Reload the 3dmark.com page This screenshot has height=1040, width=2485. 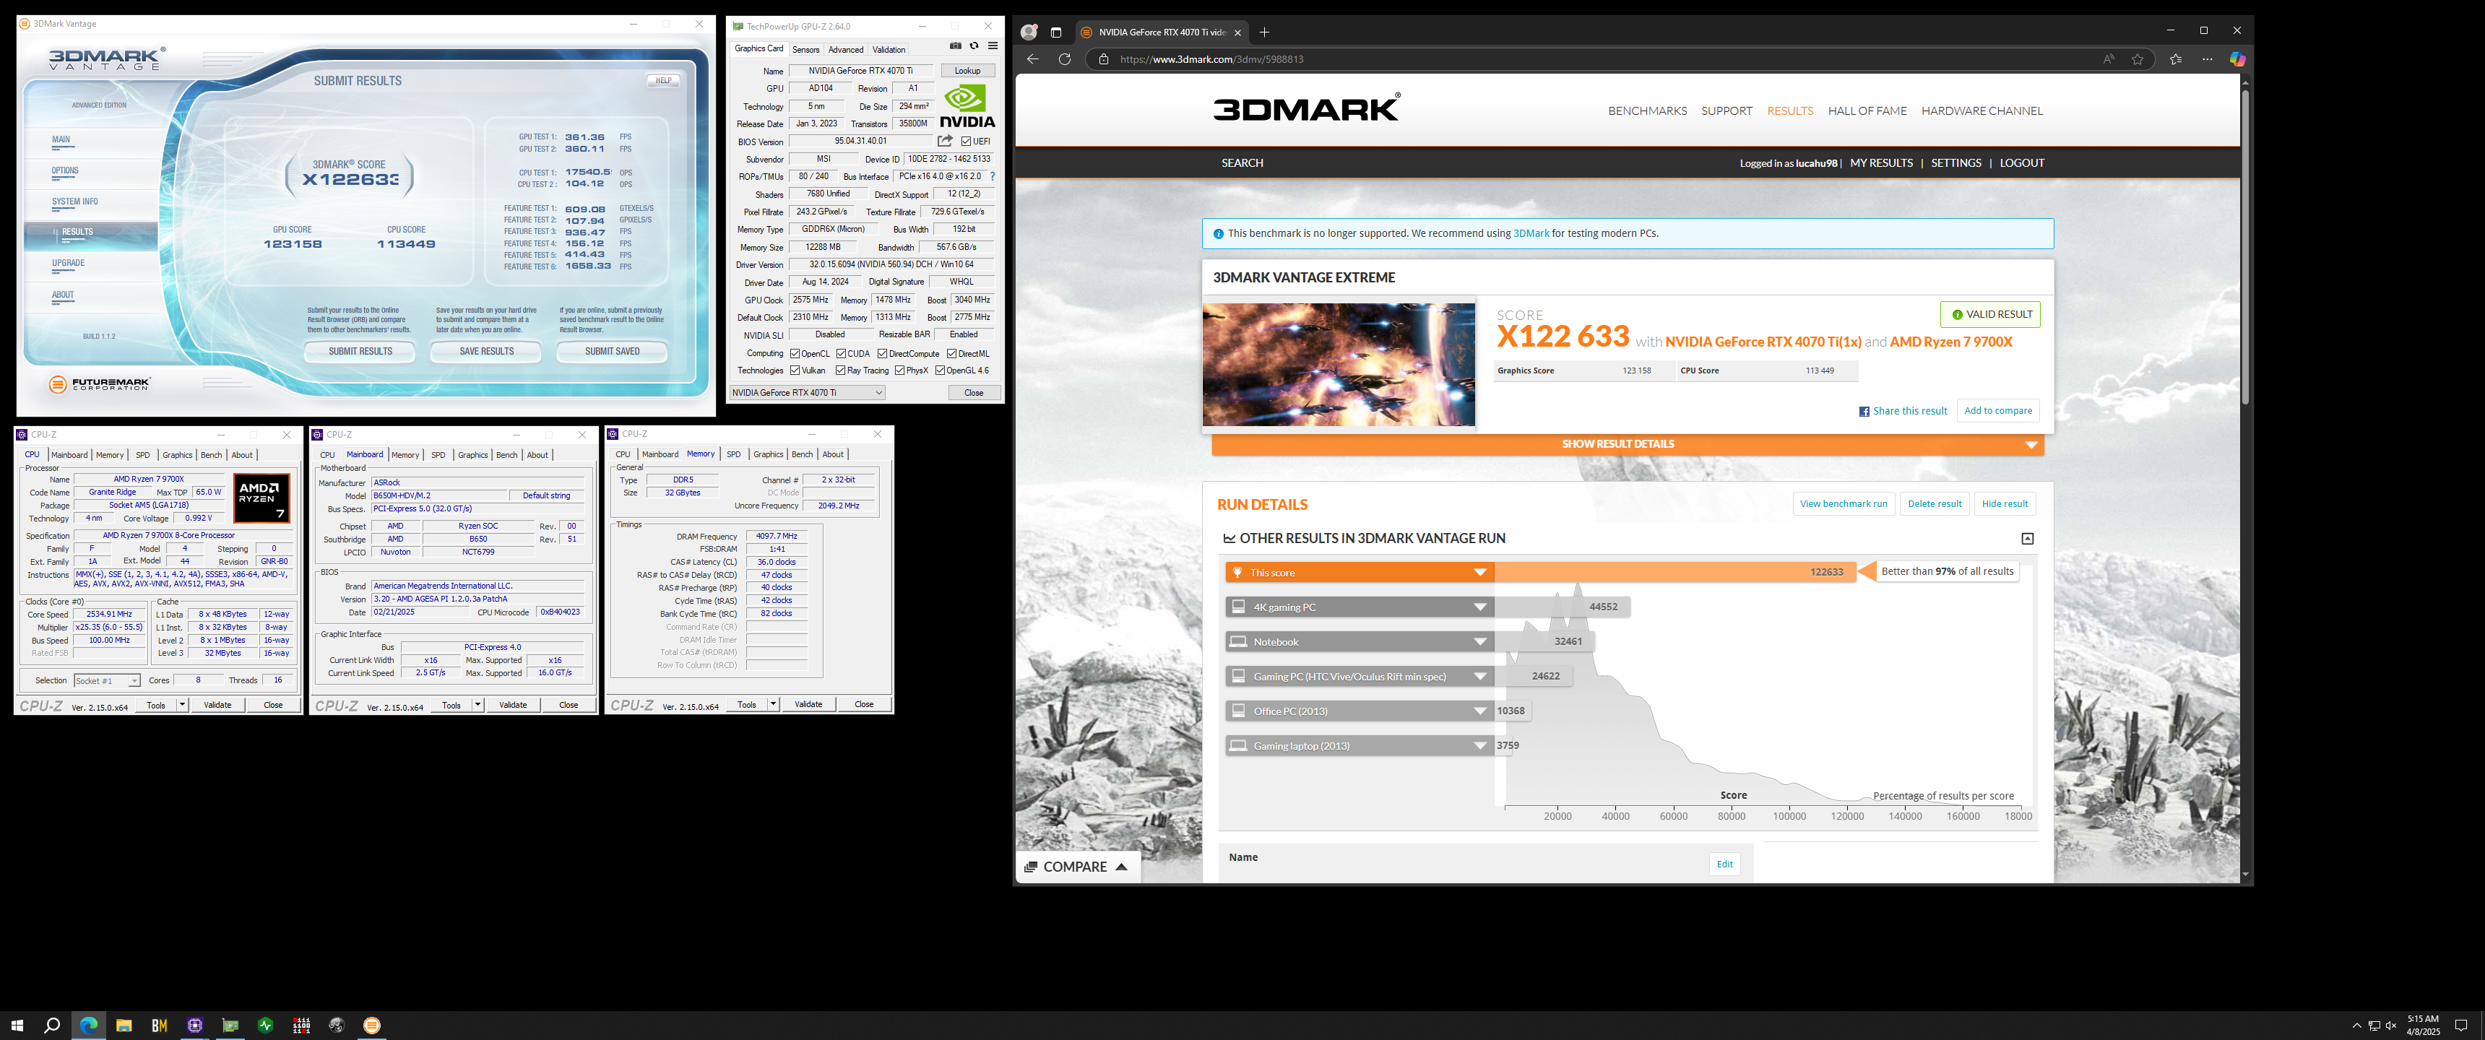(1064, 58)
